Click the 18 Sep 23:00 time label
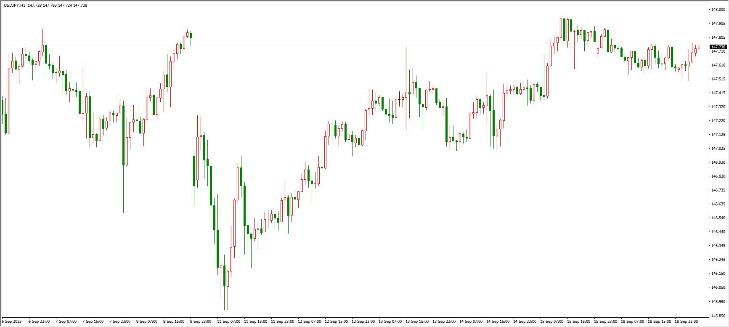This screenshot has width=729, height=327. pos(686,322)
